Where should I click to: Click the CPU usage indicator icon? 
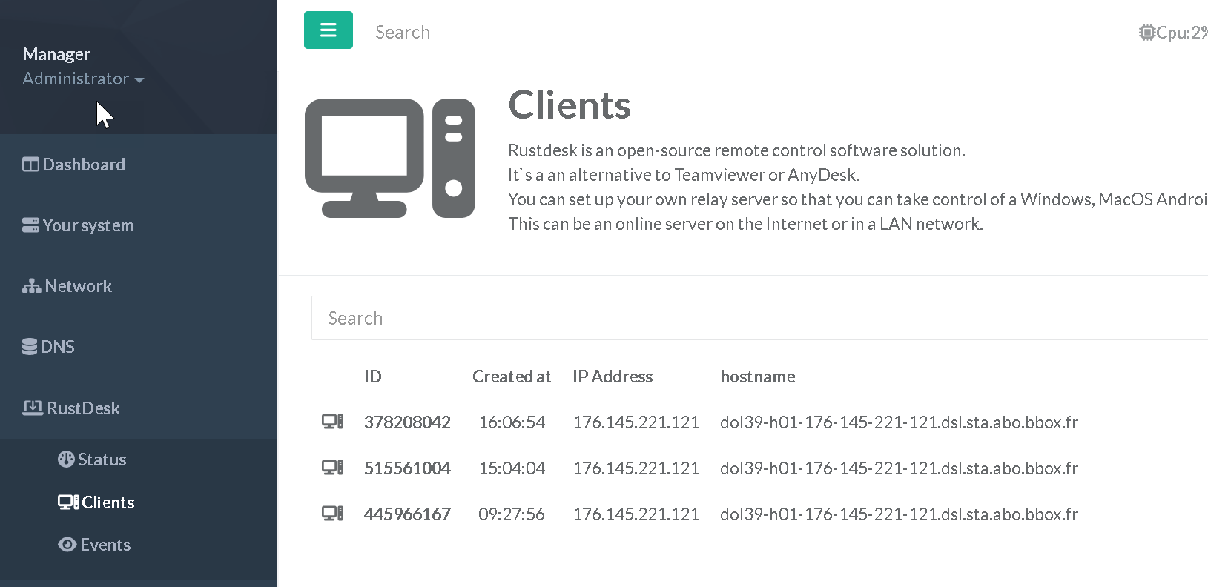click(1147, 33)
